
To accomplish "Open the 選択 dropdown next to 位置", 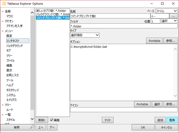I will click(169, 21).
